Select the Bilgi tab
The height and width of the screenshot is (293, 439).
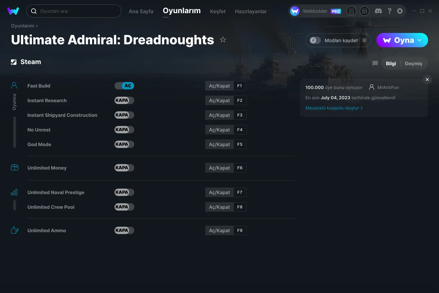391,63
